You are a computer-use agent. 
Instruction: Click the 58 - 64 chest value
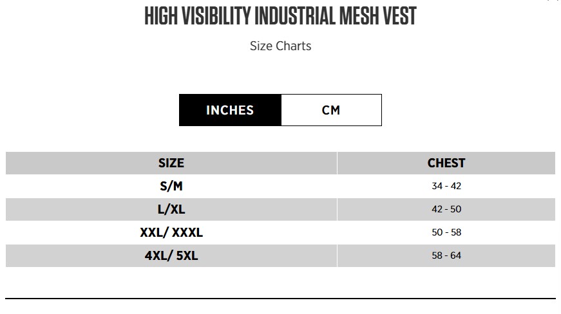pos(446,255)
